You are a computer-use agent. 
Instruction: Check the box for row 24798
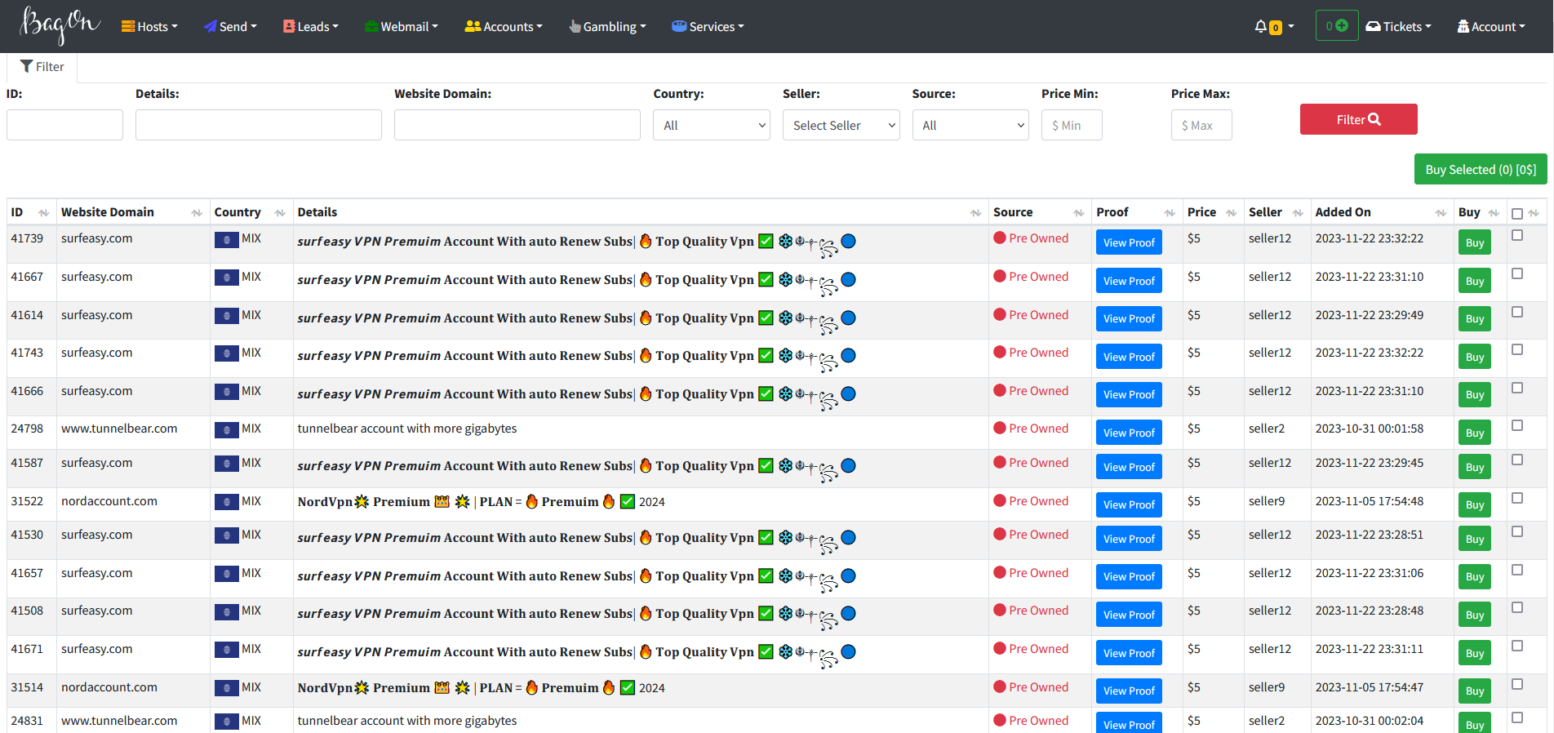click(x=1517, y=425)
